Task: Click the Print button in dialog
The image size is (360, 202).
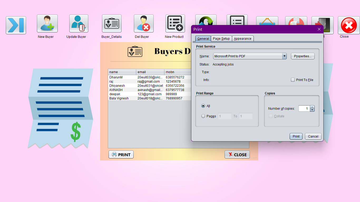Action: click(x=296, y=136)
